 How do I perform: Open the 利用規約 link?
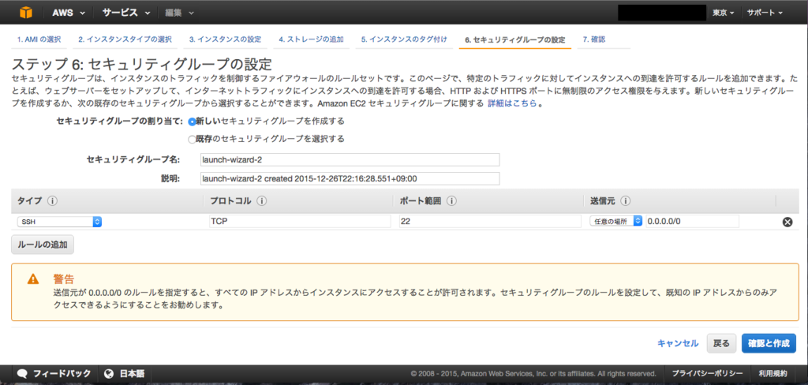pos(773,374)
